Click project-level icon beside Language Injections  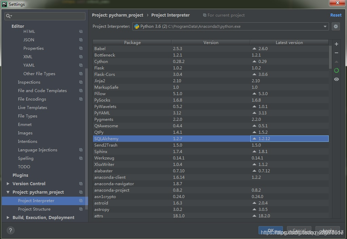click(x=81, y=150)
